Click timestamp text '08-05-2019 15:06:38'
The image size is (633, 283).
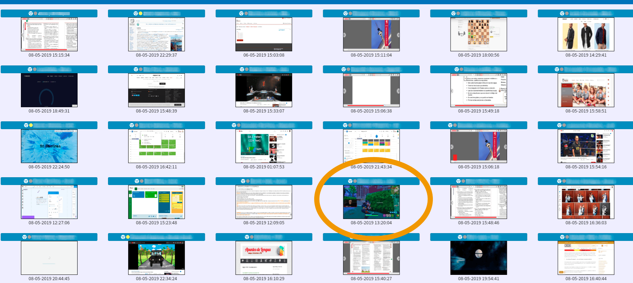(371, 111)
